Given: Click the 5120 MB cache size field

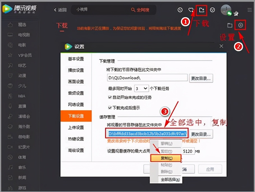Looking at the screenshot, I should click(188, 151).
